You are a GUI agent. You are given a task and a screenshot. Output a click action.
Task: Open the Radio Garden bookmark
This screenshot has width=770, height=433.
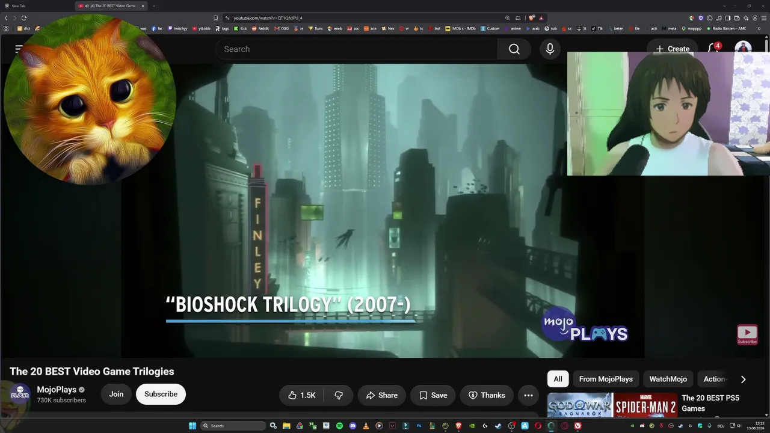[x=726, y=28]
